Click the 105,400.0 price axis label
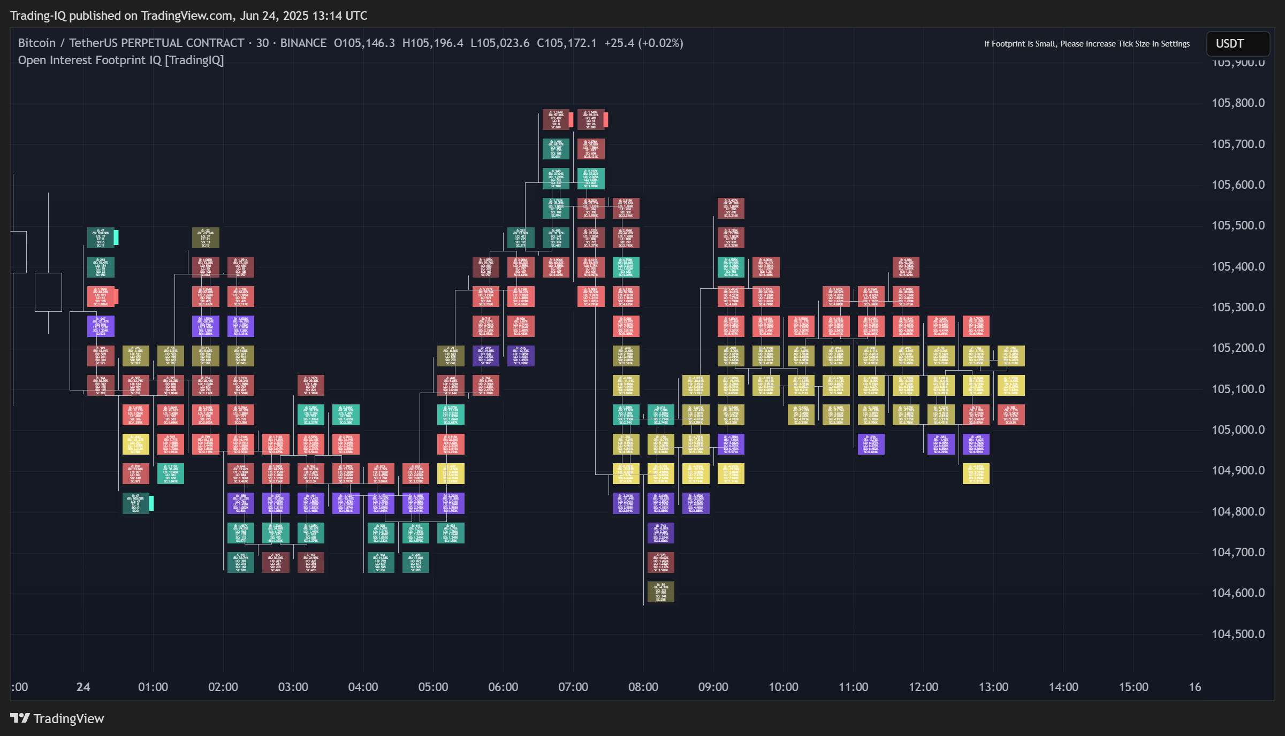The image size is (1285, 736). coord(1238,266)
